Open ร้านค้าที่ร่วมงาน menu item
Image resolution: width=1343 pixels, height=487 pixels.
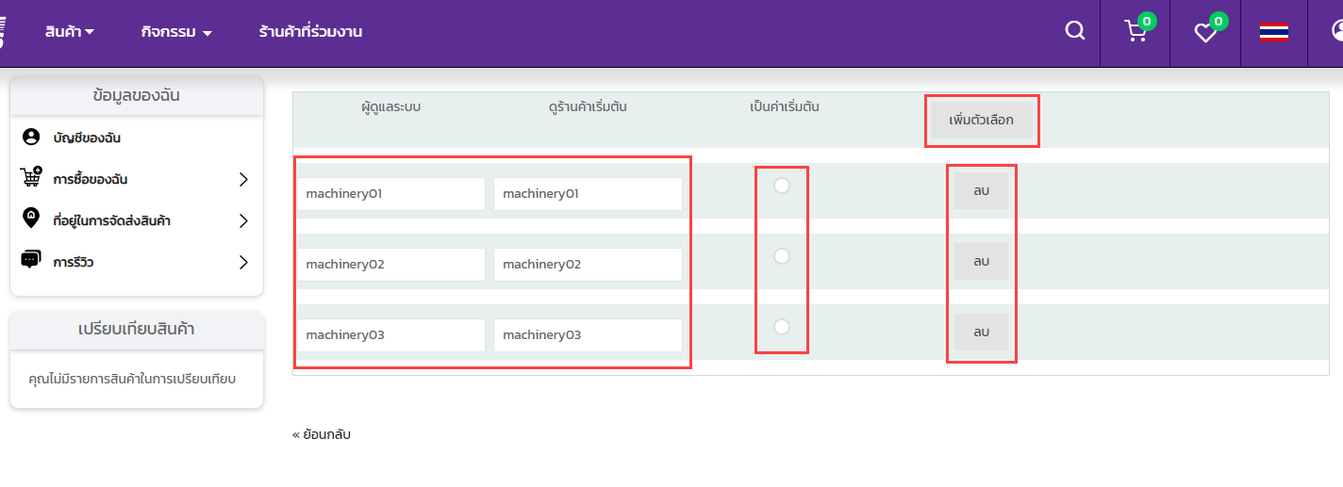click(310, 32)
